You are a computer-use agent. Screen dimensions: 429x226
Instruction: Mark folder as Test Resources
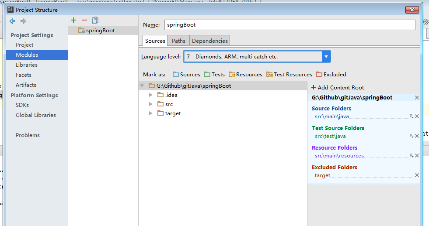point(289,75)
